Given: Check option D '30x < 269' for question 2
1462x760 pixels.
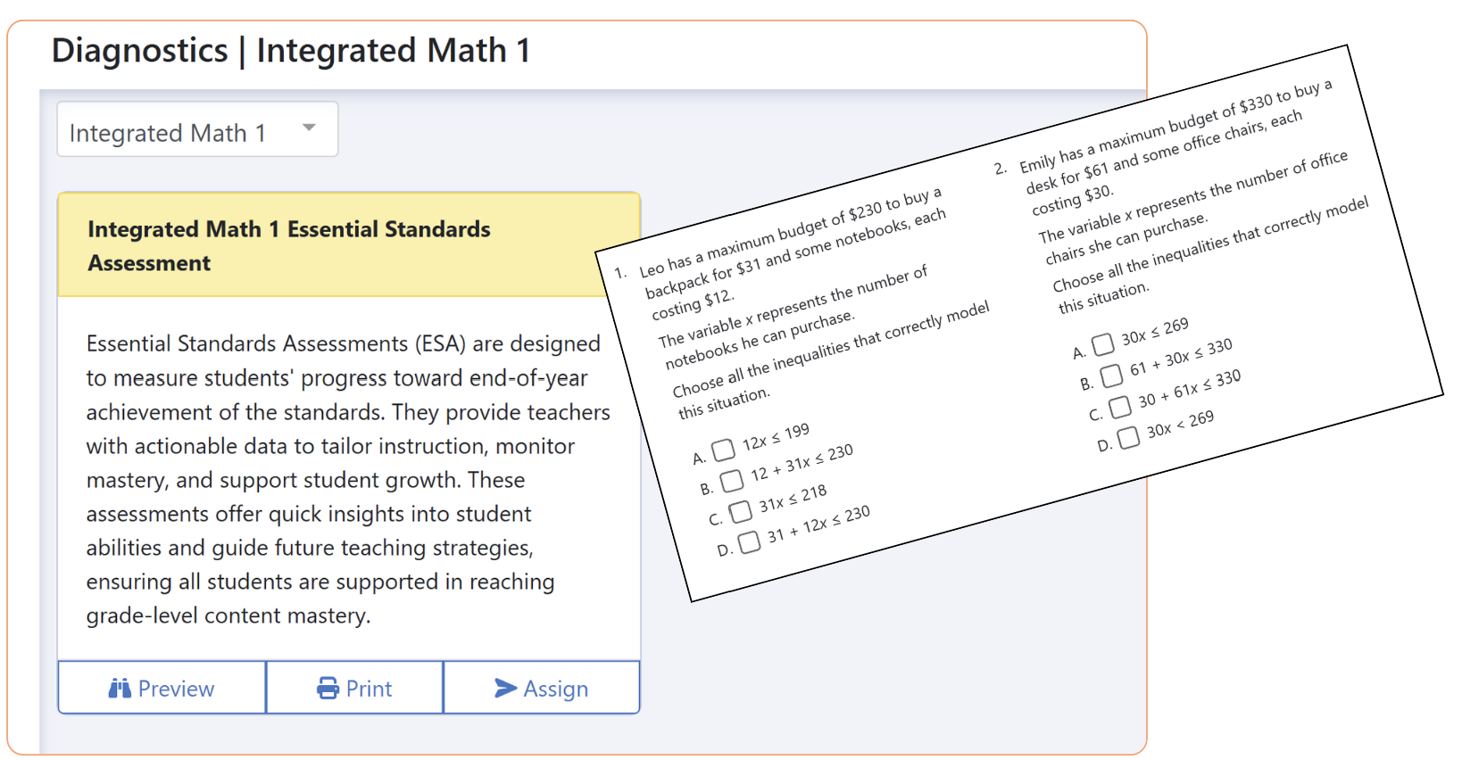Looking at the screenshot, I should [1128, 438].
